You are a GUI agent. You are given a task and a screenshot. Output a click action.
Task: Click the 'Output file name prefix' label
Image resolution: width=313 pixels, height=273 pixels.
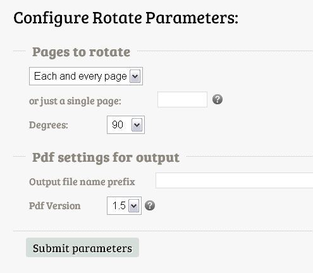[82, 182]
